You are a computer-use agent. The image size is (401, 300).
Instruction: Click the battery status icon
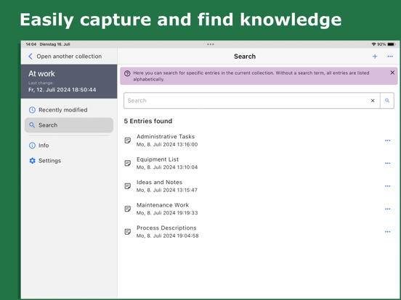pos(392,44)
